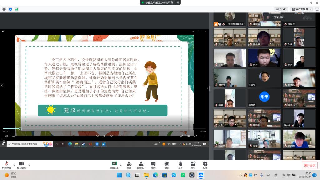This screenshot has height=180, width=320.
Task: Open the speaker view dropdown
Action: tap(301, 9)
